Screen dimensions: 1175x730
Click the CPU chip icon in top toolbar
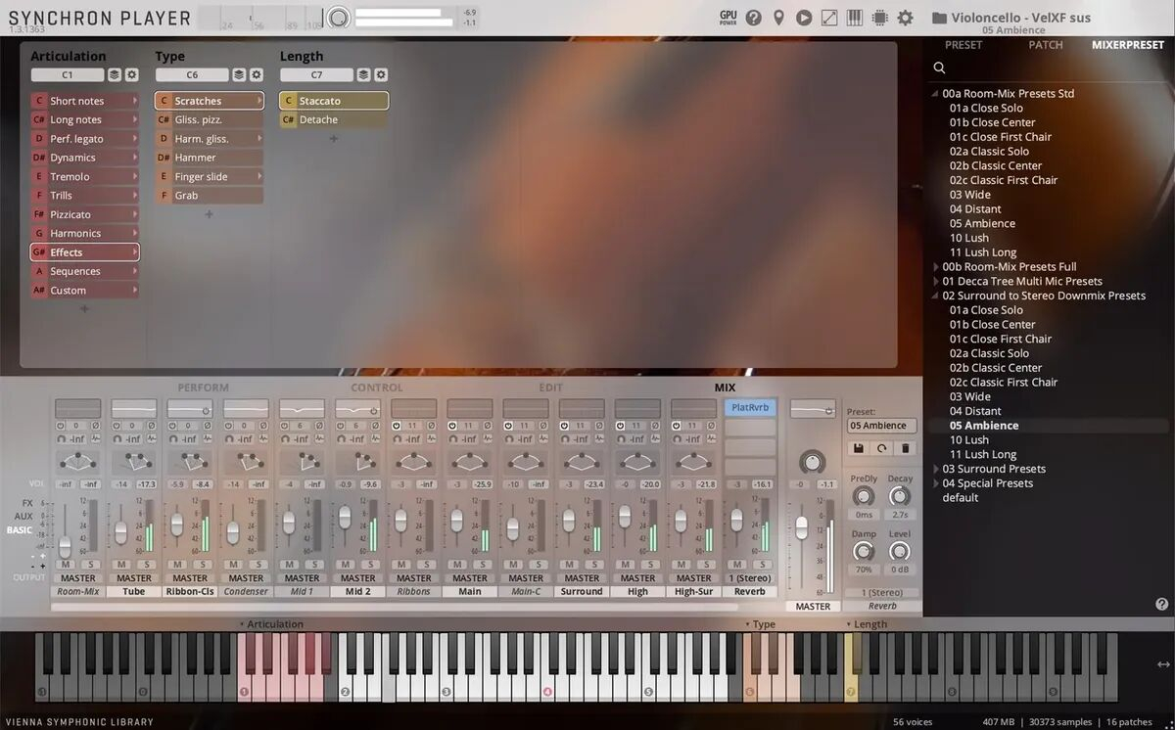[x=879, y=18]
